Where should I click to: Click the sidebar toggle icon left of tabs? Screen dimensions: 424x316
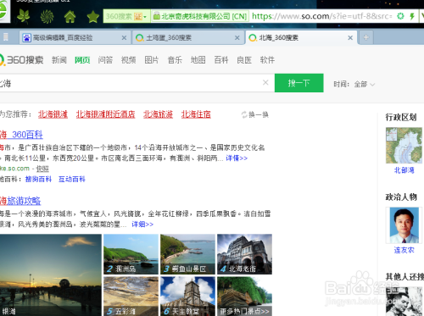6,37
